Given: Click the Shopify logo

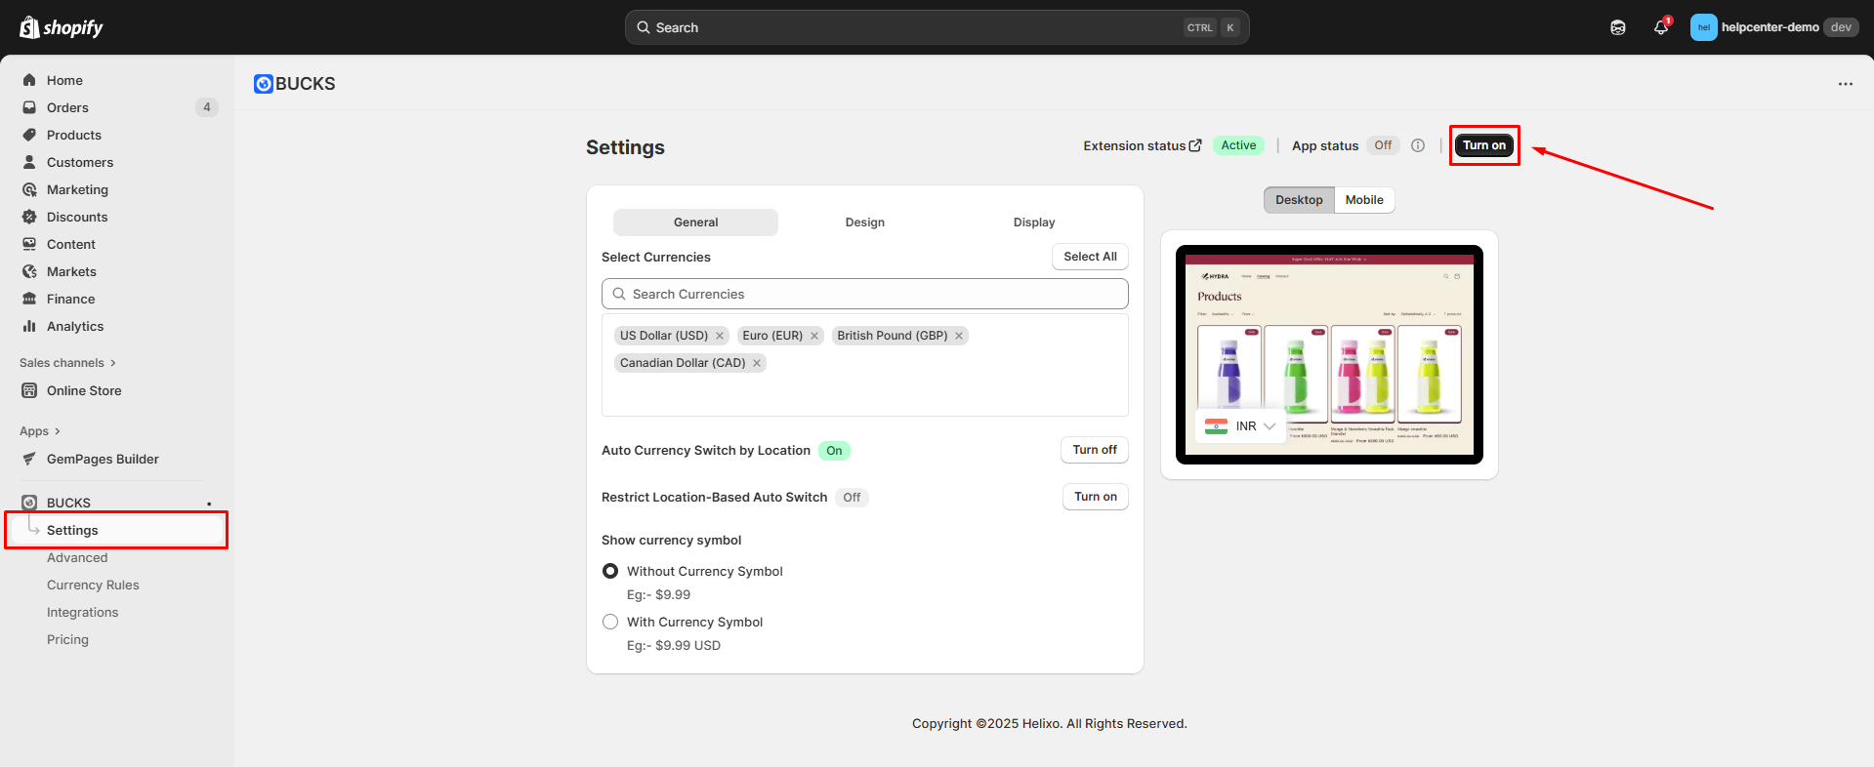Looking at the screenshot, I should (61, 27).
